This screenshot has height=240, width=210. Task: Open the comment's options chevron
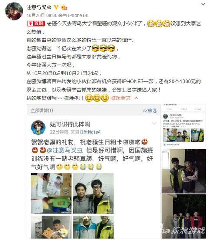(x=154, y=123)
